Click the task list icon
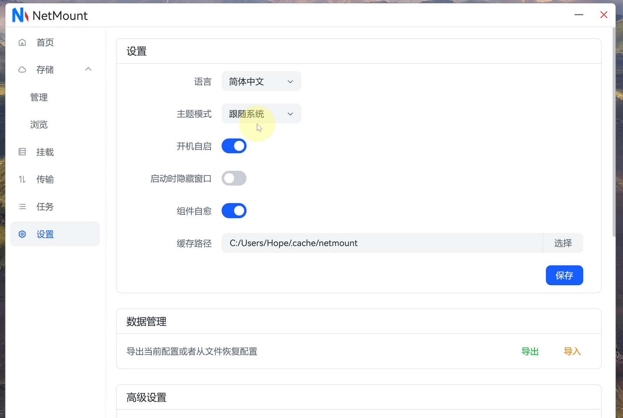 (x=22, y=207)
